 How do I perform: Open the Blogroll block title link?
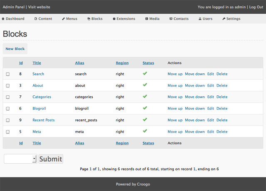39,109
